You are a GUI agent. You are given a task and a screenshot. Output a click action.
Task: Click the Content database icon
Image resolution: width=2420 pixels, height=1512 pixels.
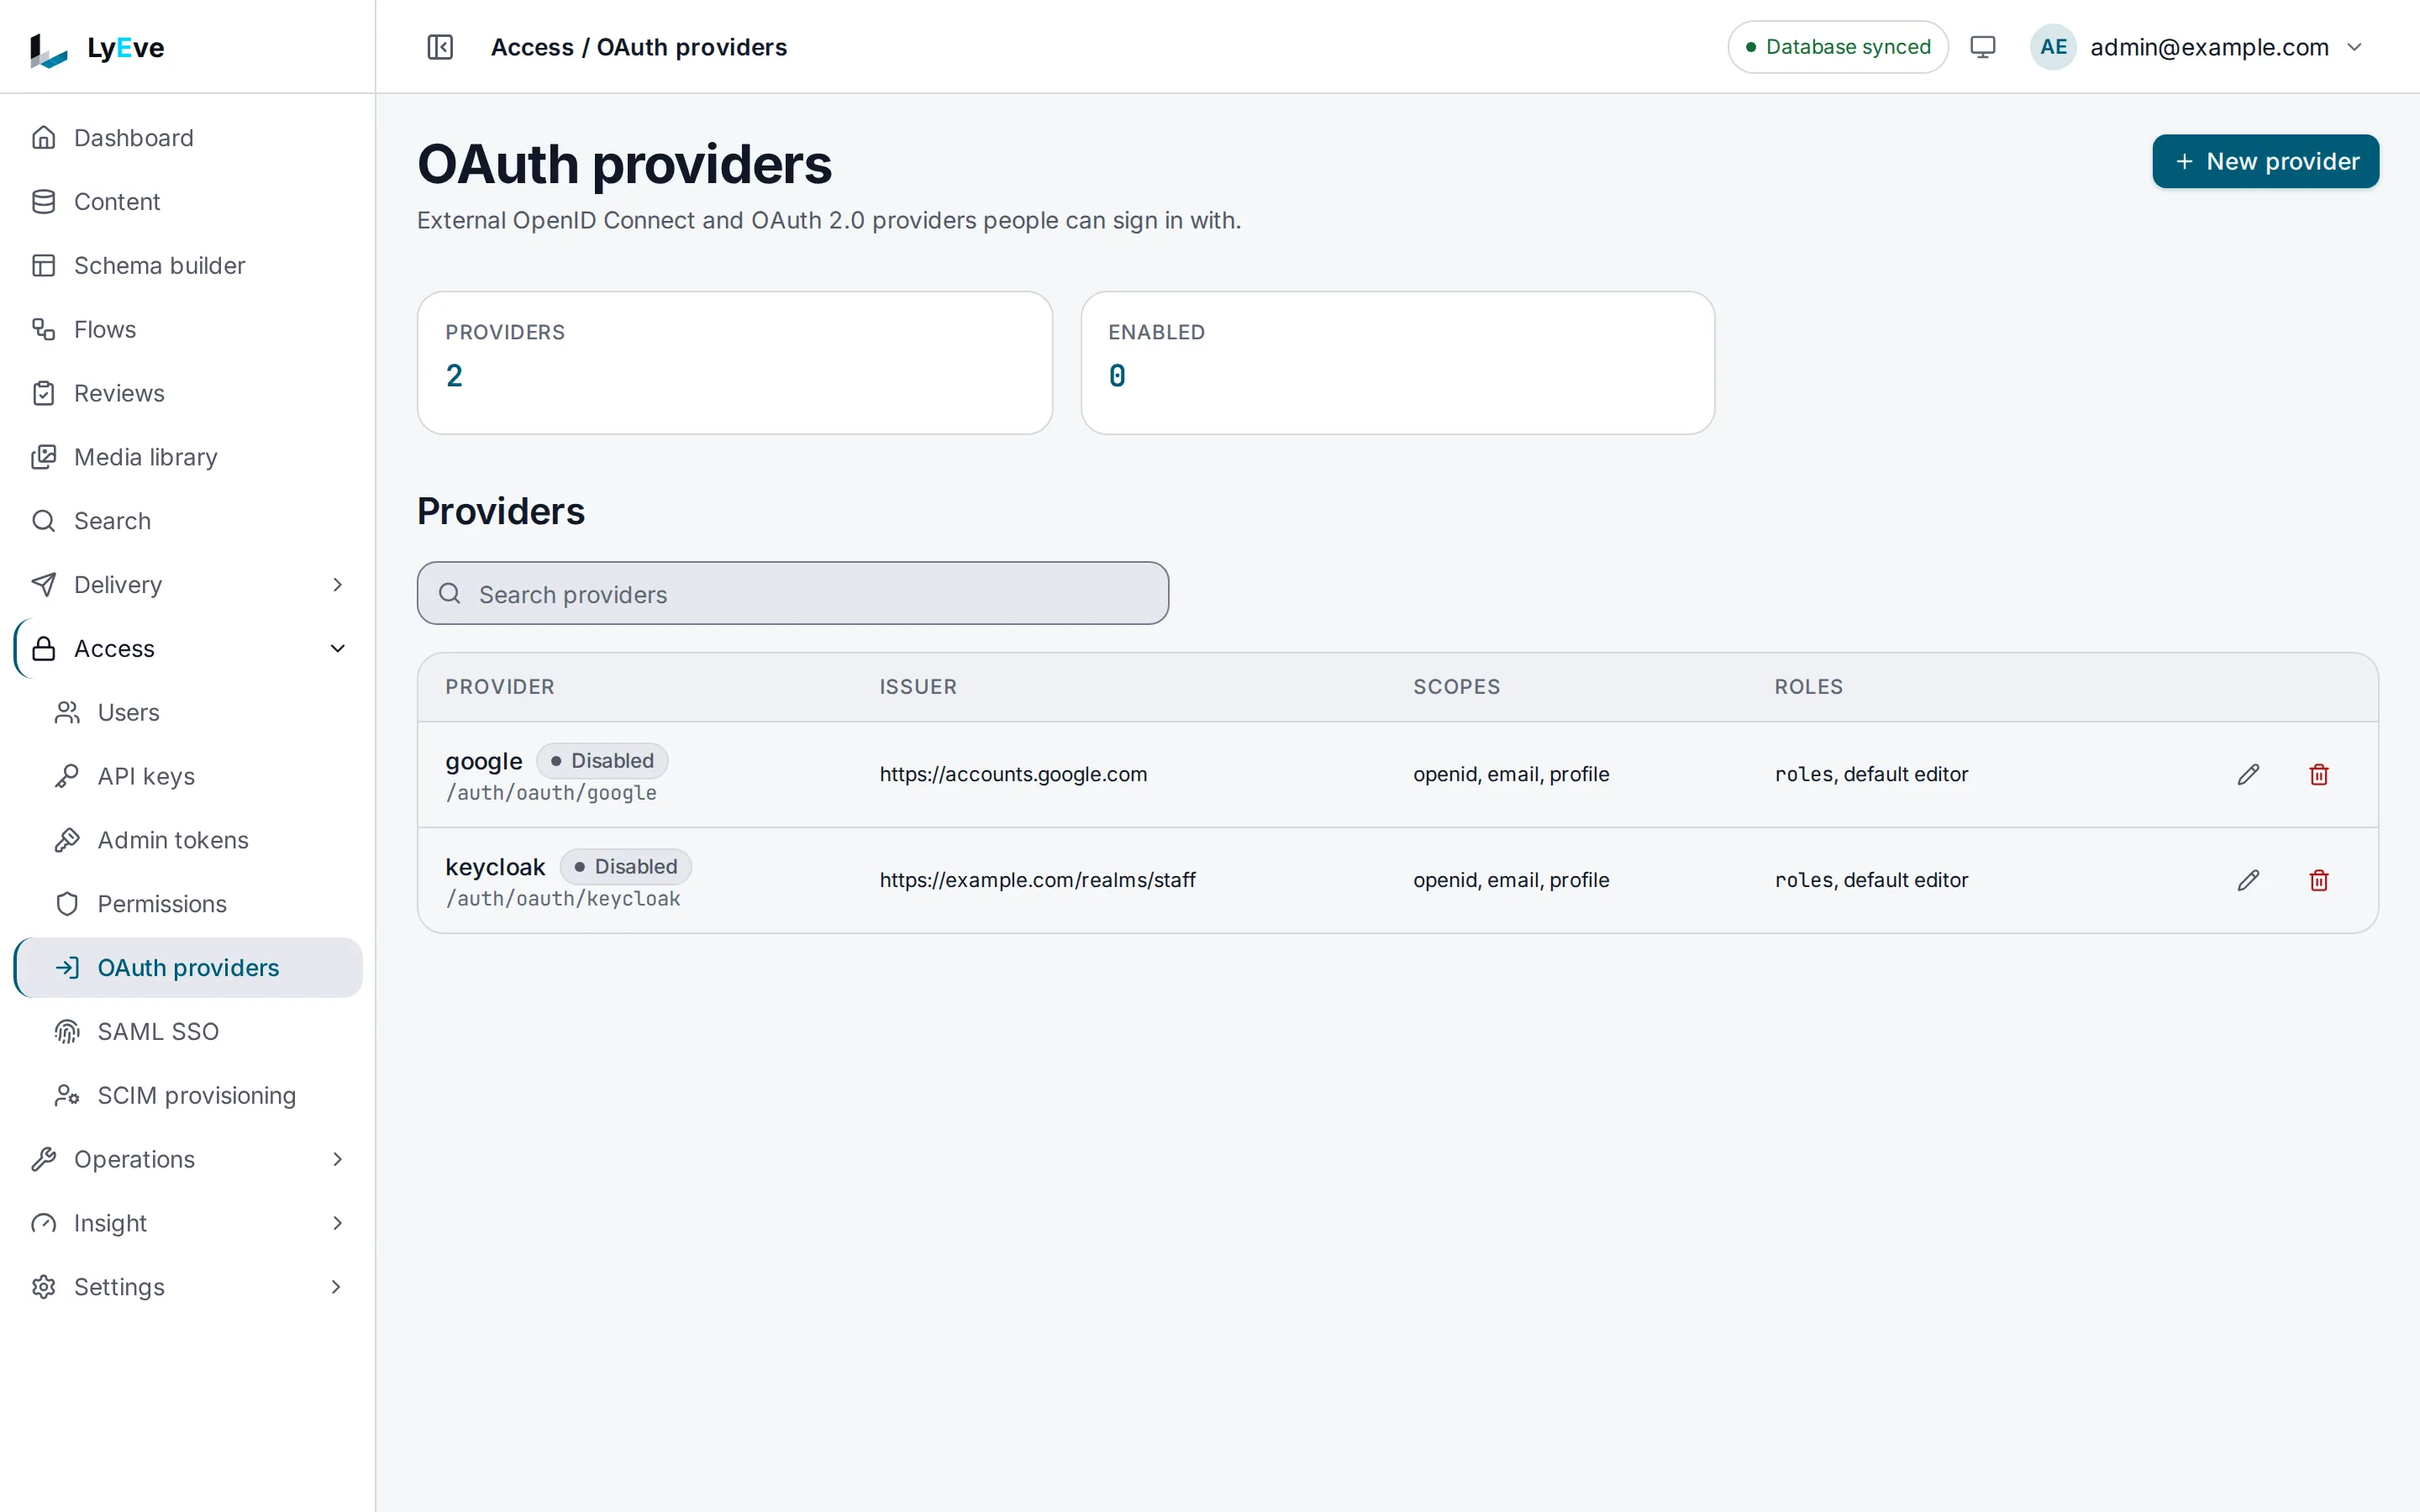44,202
